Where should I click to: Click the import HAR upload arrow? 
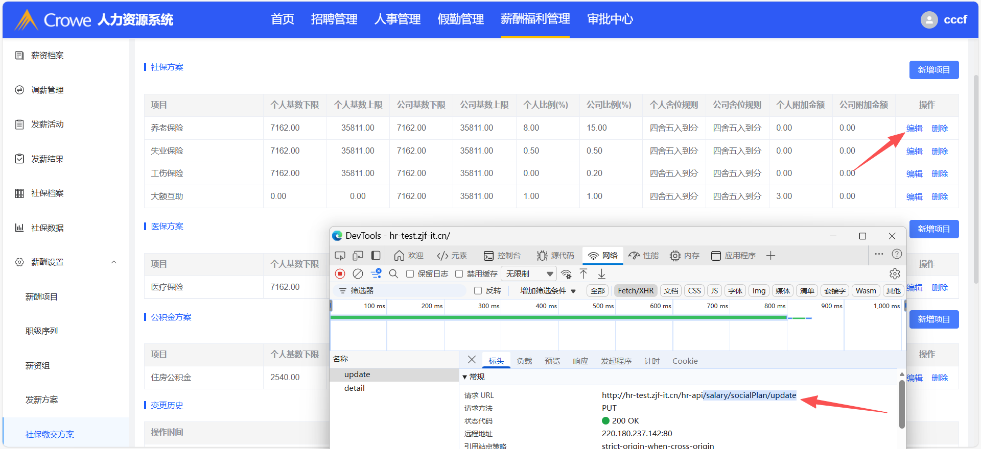tap(583, 274)
